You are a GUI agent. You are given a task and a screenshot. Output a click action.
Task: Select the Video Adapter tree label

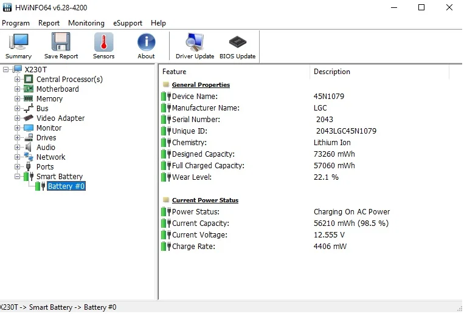click(60, 118)
